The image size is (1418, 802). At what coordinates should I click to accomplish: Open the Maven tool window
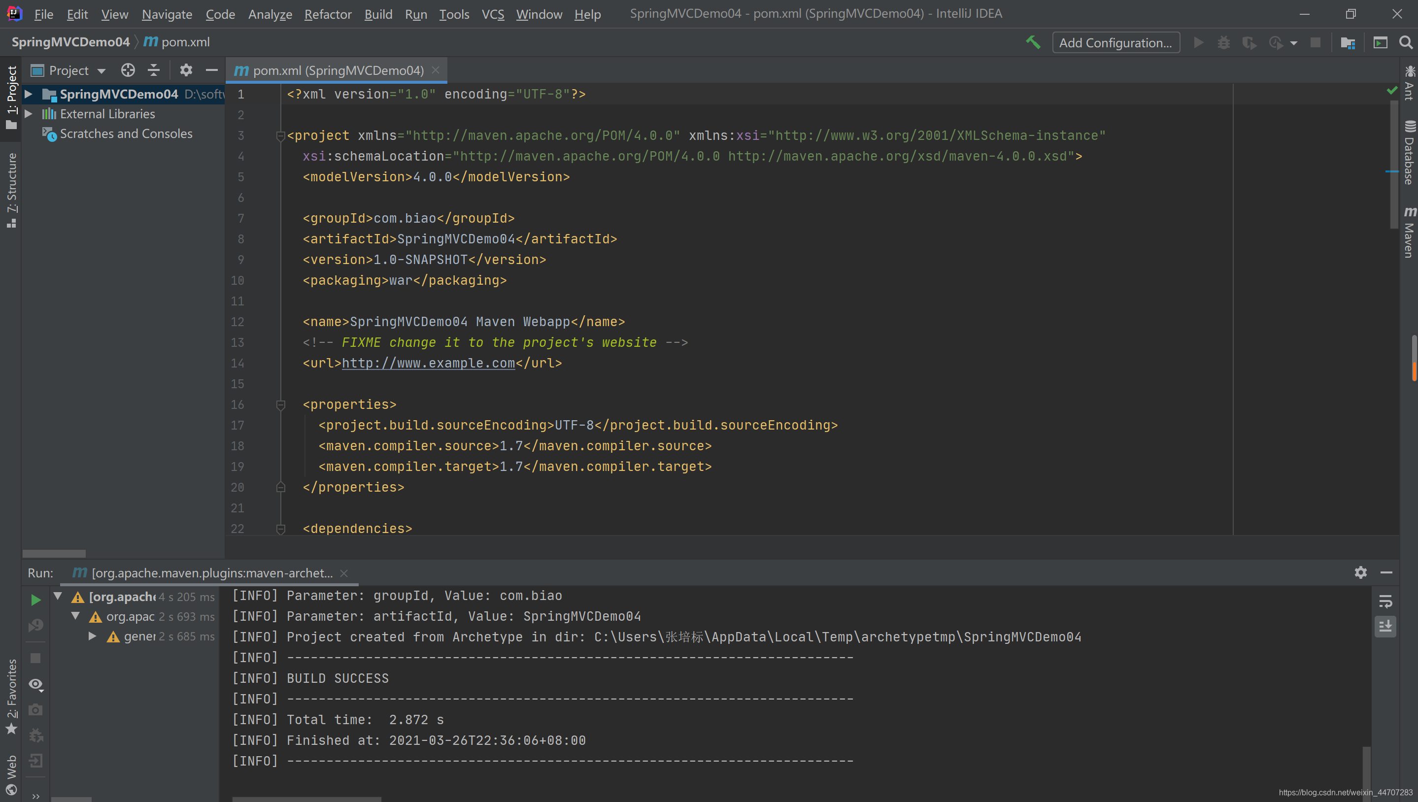tap(1409, 232)
